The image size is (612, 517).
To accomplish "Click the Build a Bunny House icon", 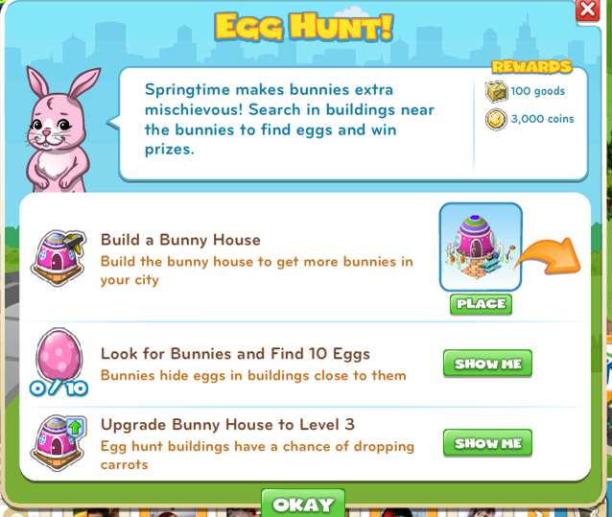I will click(x=59, y=258).
